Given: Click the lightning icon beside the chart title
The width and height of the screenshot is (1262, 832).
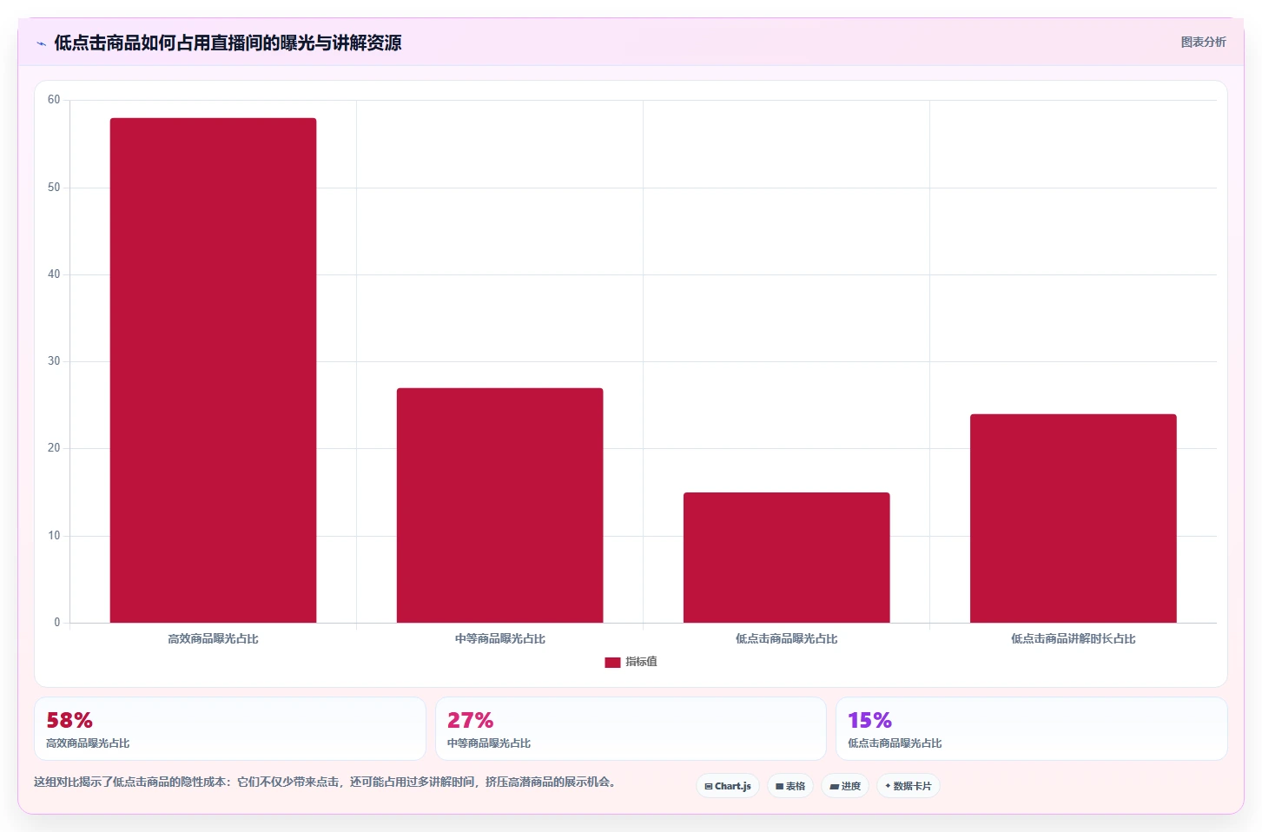Looking at the screenshot, I should click(41, 43).
